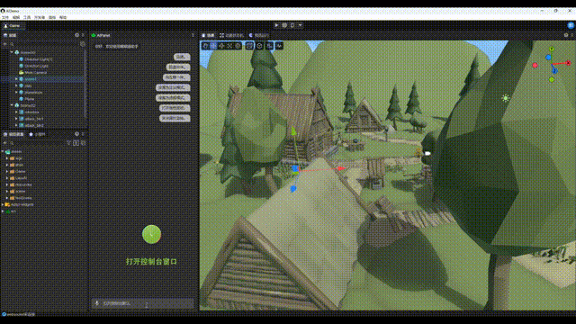Click the last suggestion bubble in AIPanel
The height and width of the screenshot is (324, 576).
(x=175, y=118)
